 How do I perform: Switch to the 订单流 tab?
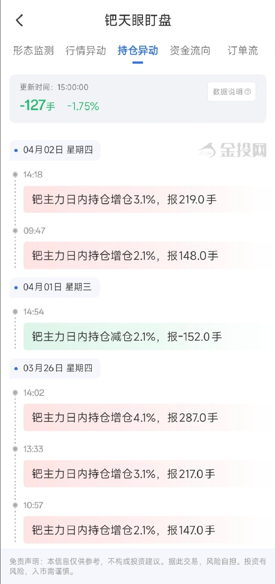243,51
